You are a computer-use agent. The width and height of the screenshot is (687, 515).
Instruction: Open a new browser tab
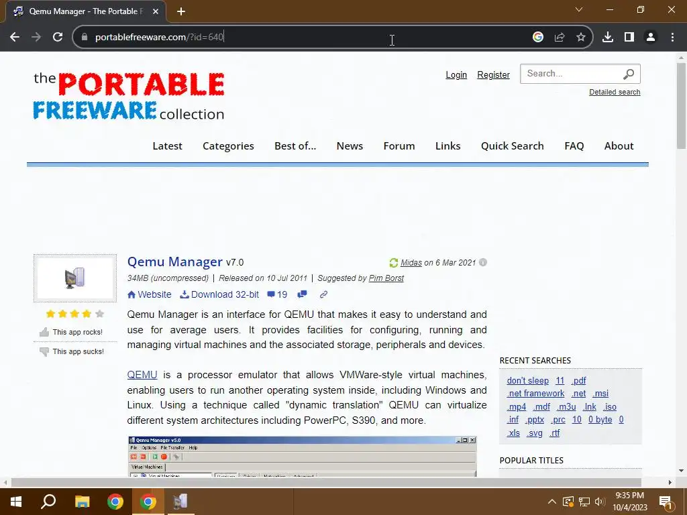pyautogui.click(x=181, y=11)
